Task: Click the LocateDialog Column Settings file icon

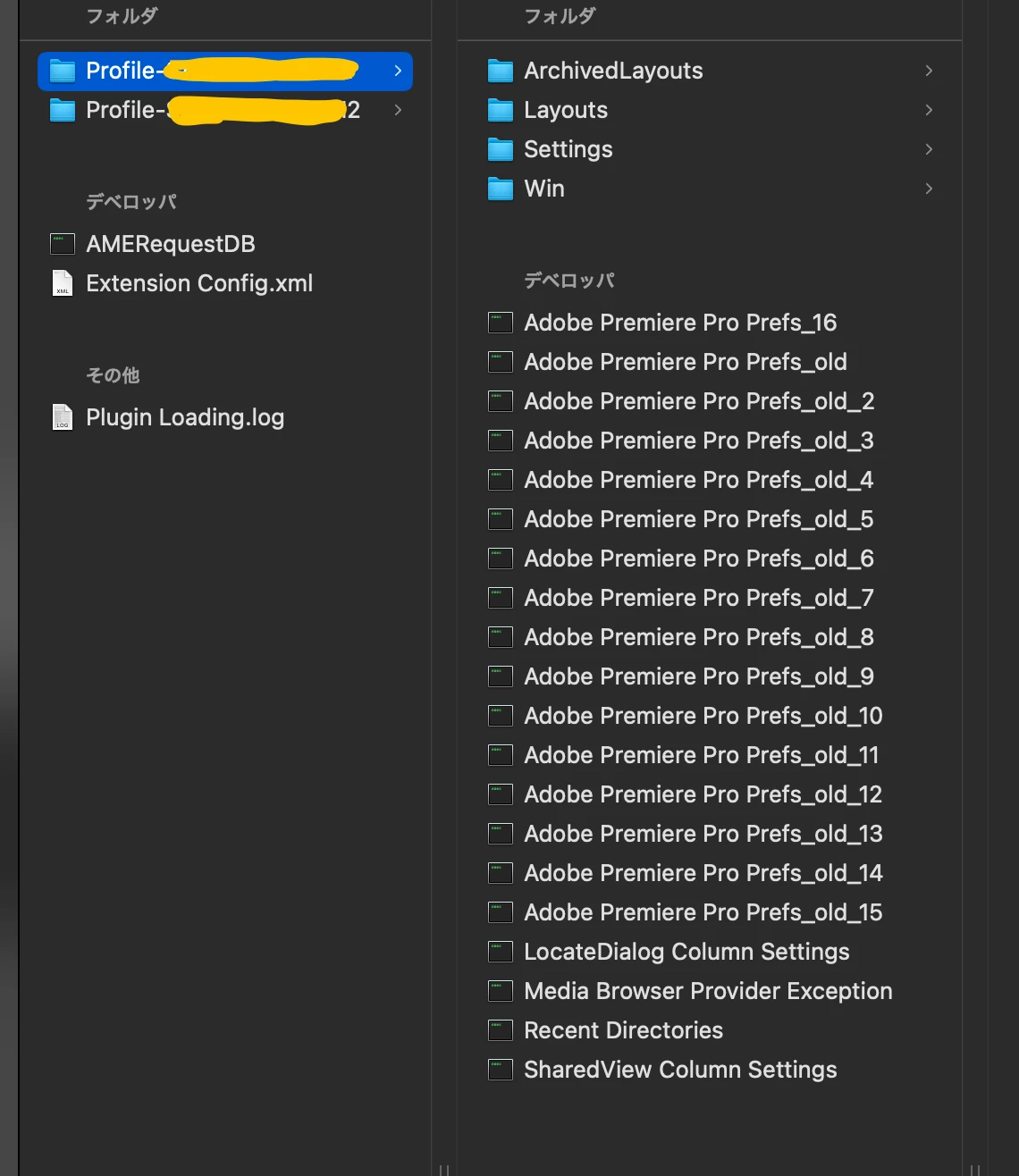Action: (501, 952)
